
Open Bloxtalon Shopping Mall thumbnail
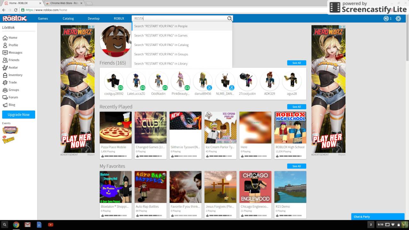[116, 187]
